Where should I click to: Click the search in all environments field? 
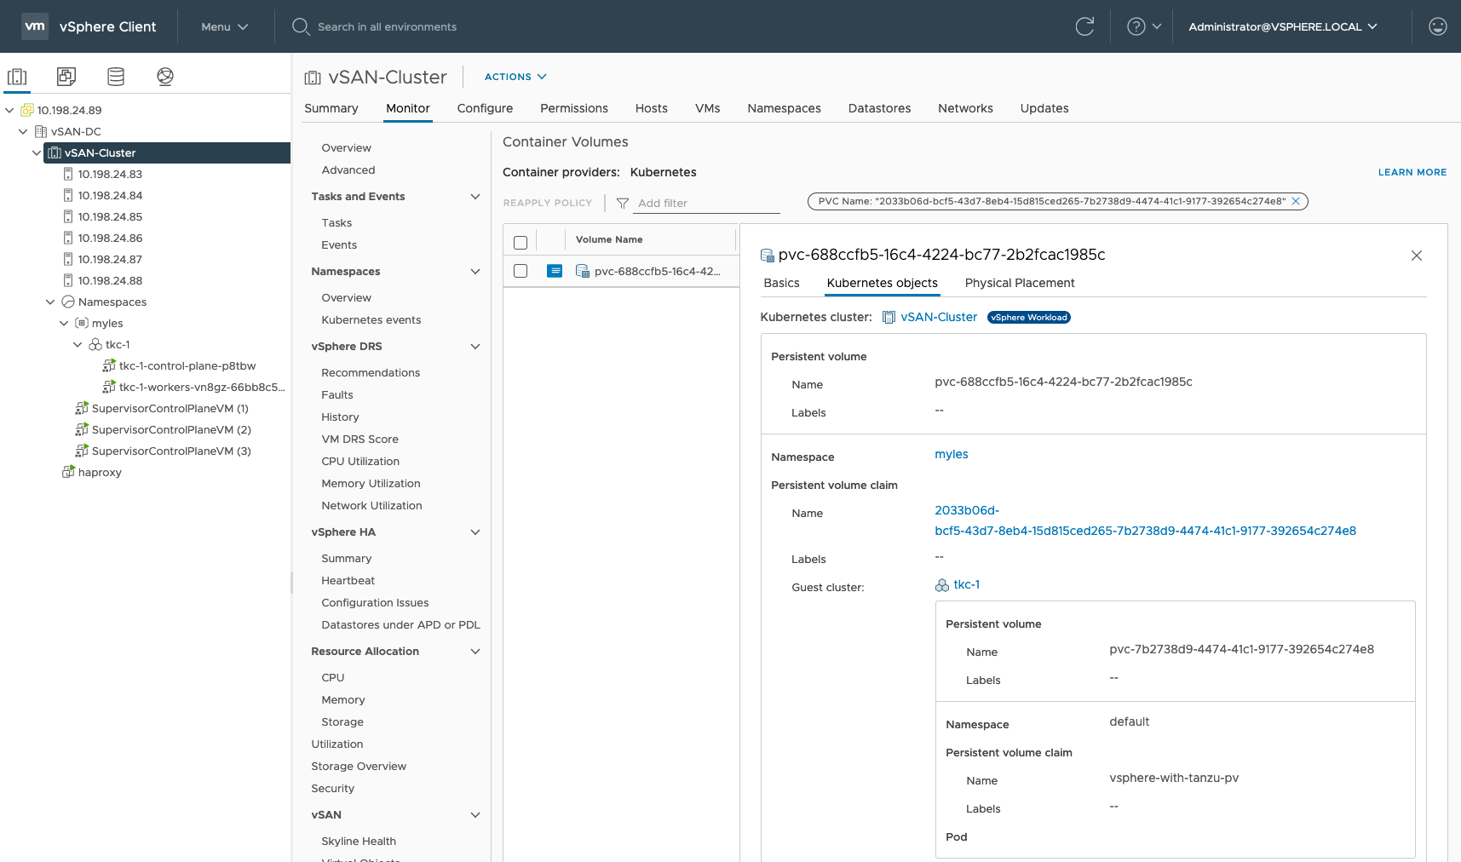[x=387, y=26]
